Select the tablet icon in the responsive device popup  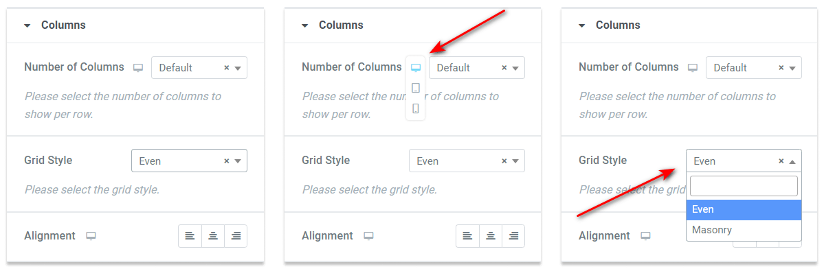click(x=416, y=88)
